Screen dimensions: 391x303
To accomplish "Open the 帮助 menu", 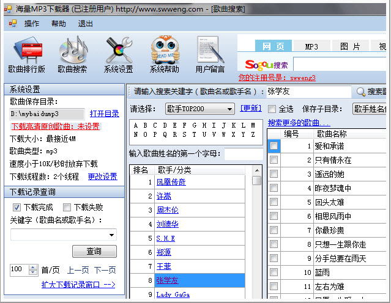I will tap(59, 24).
